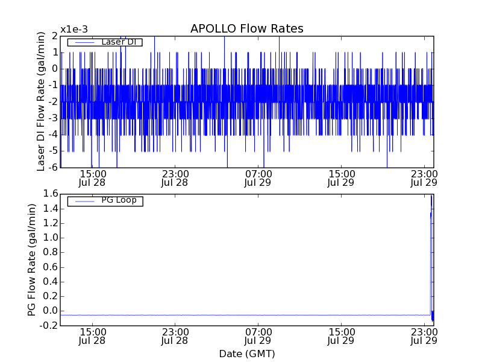
Task: Click the '1.6' y-tick on PG plot
Action: tap(51, 194)
